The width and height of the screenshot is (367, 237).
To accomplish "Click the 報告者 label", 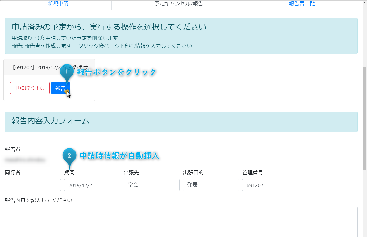I will point(13,149).
